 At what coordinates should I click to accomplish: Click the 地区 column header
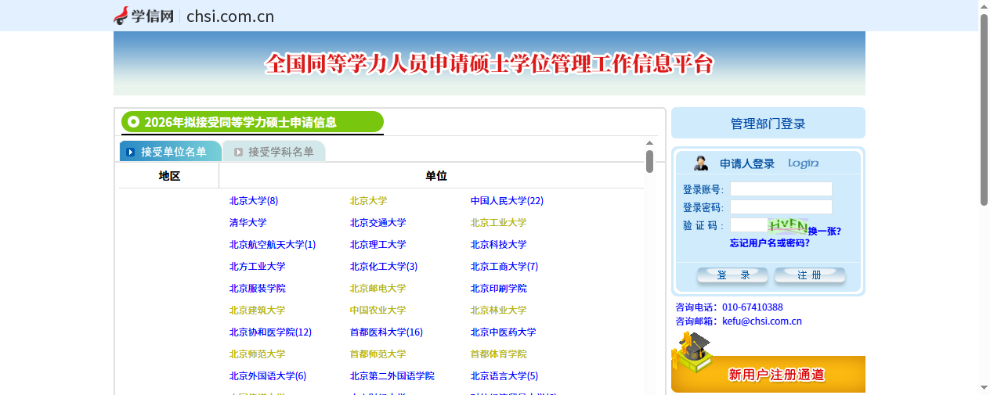[x=169, y=176]
